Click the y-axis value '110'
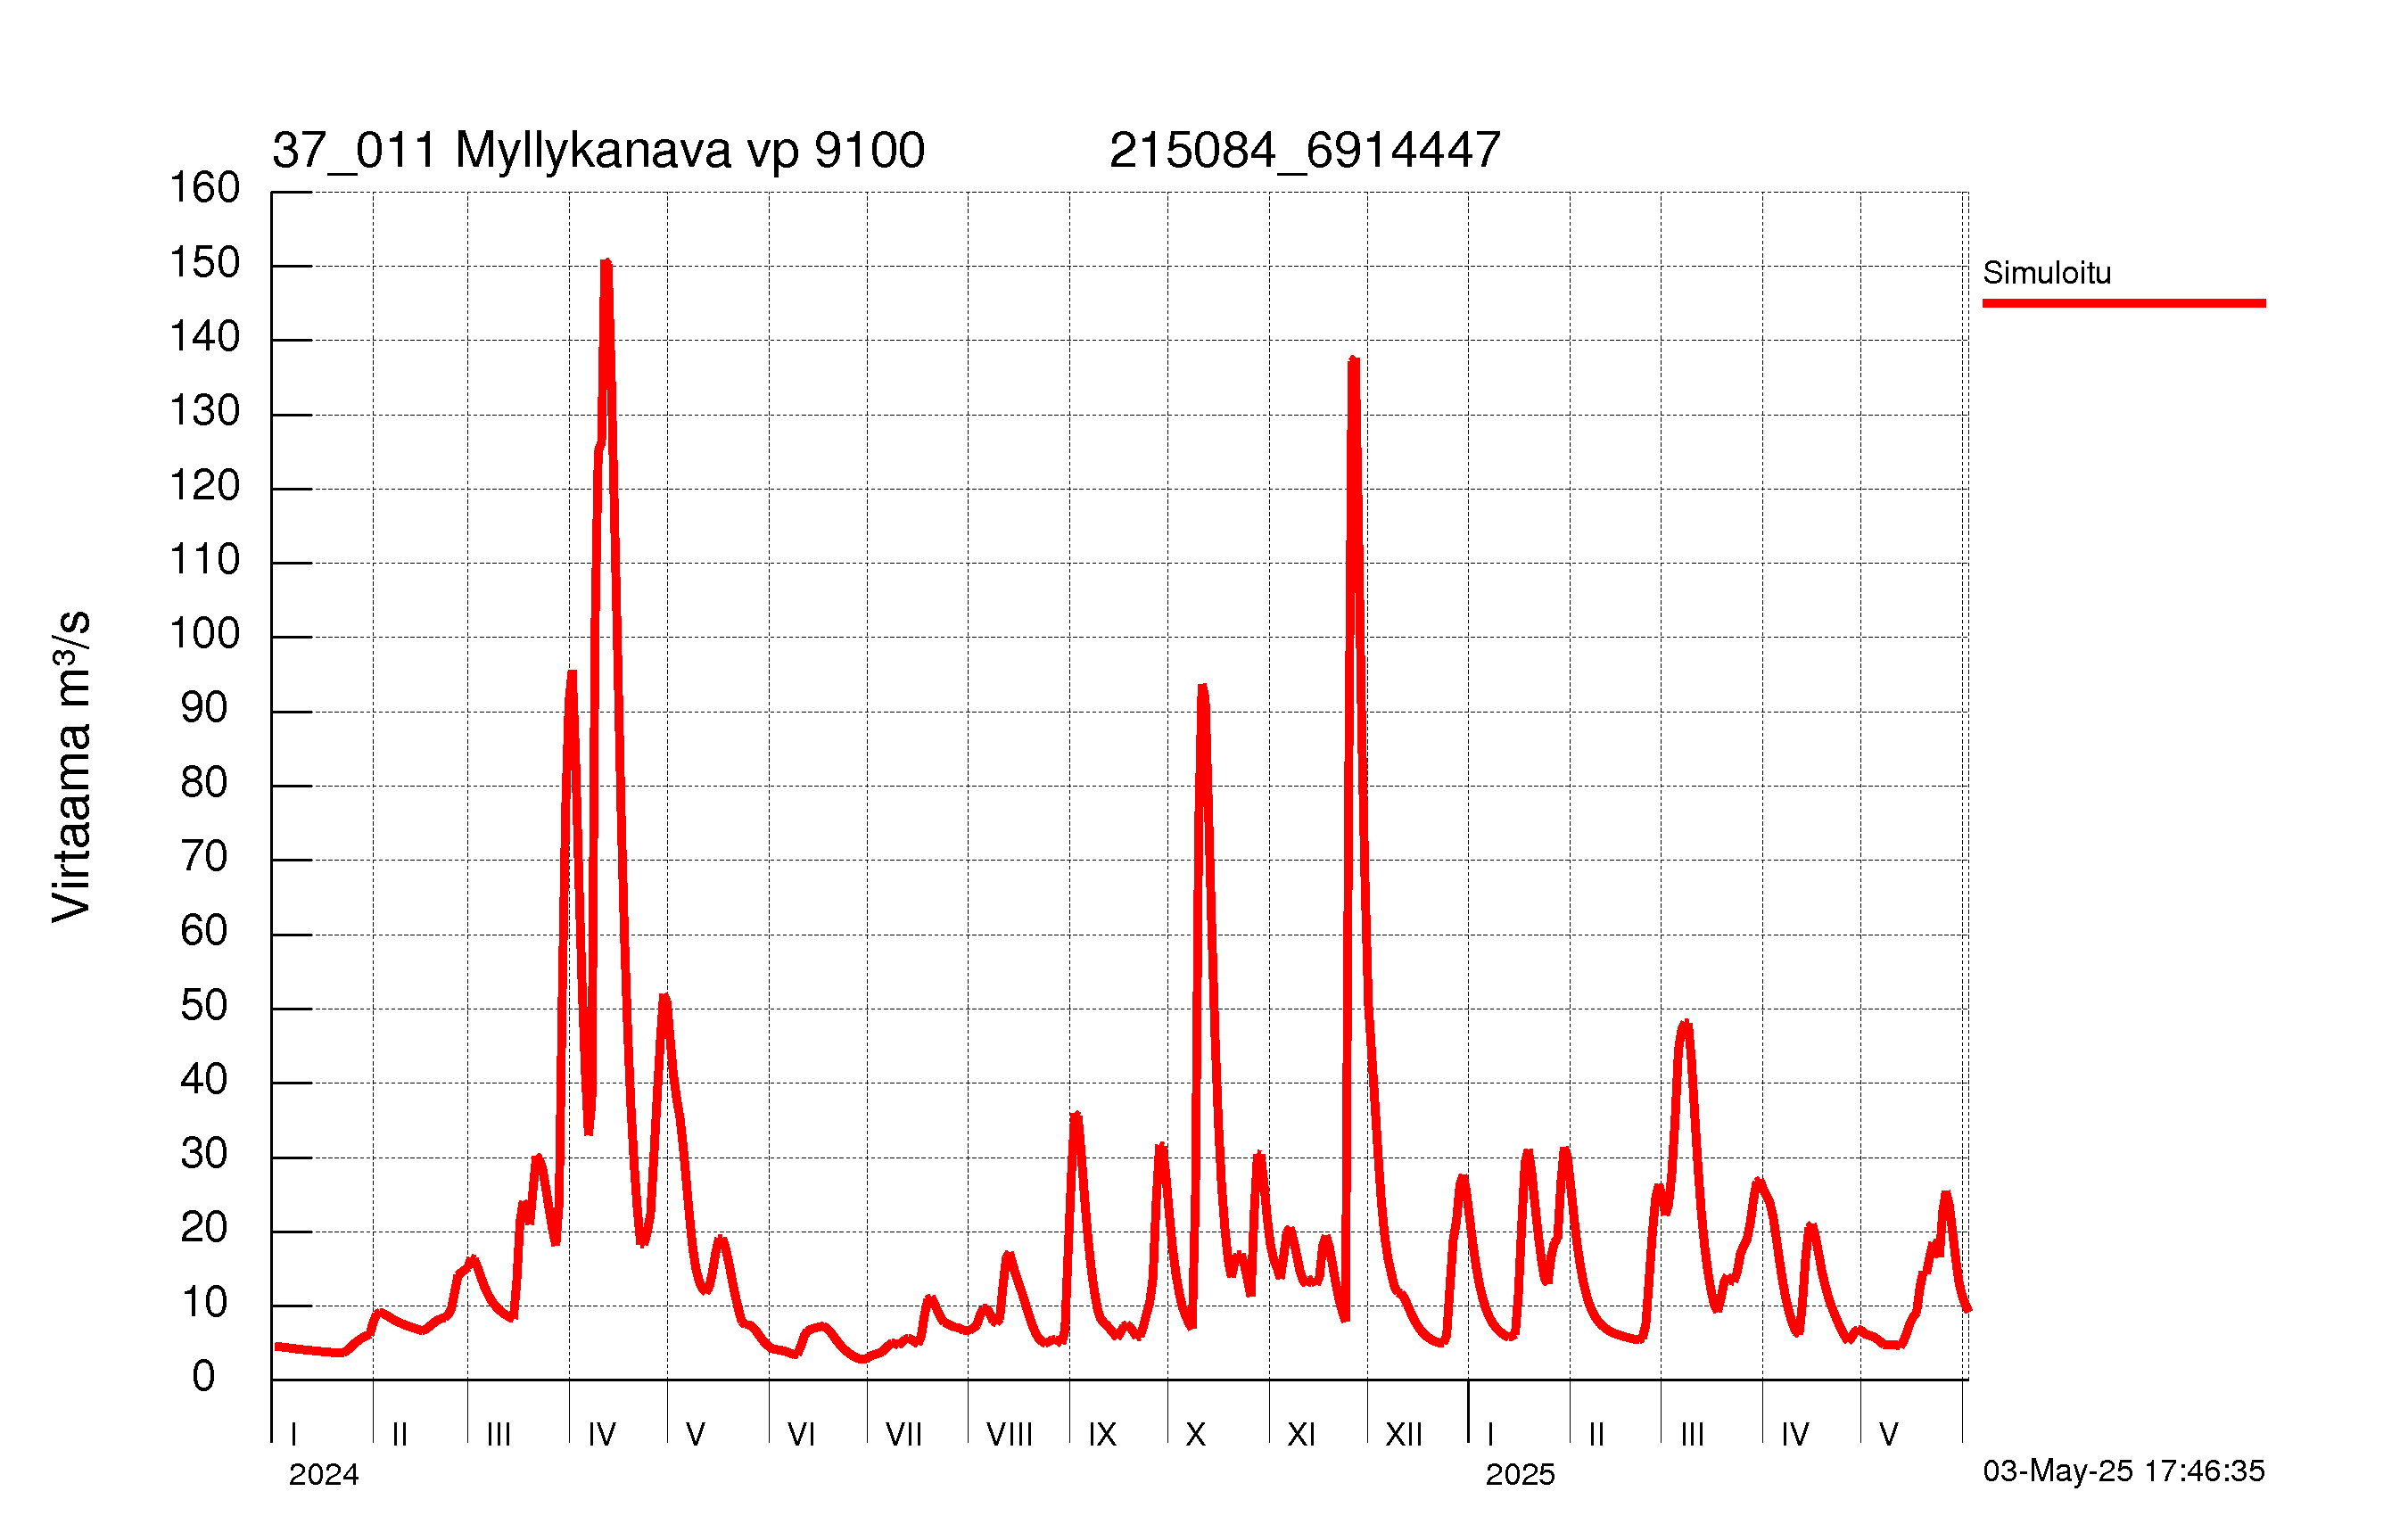2408x1516 pixels. (x=205, y=560)
